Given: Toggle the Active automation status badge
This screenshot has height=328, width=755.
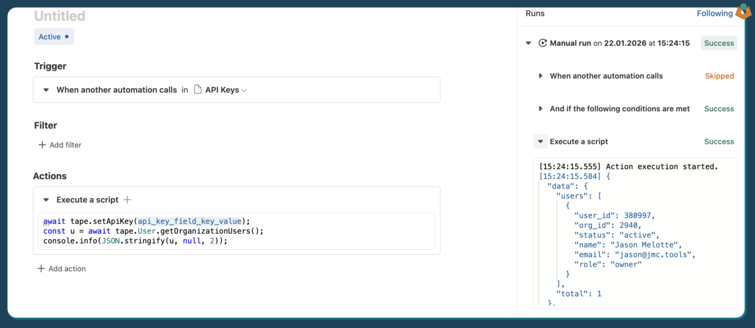Looking at the screenshot, I should pos(53,37).
